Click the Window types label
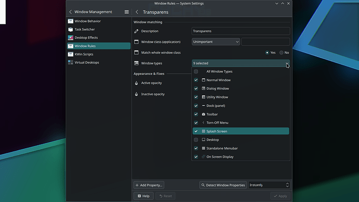The height and width of the screenshot is (202, 359). 151,63
